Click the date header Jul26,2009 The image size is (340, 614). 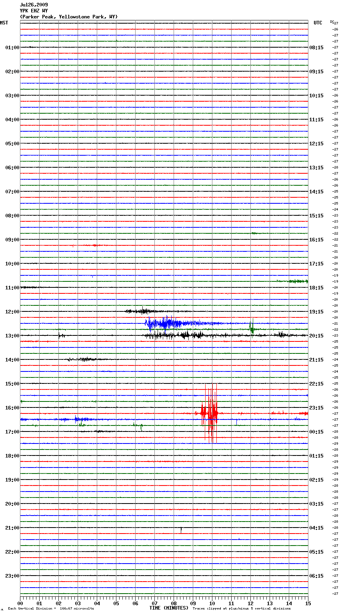(34, 5)
